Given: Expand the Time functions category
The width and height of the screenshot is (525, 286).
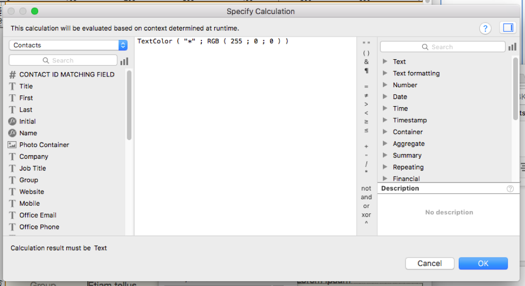Looking at the screenshot, I should click(x=385, y=108).
